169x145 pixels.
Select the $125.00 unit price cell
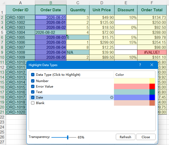(102, 23)
